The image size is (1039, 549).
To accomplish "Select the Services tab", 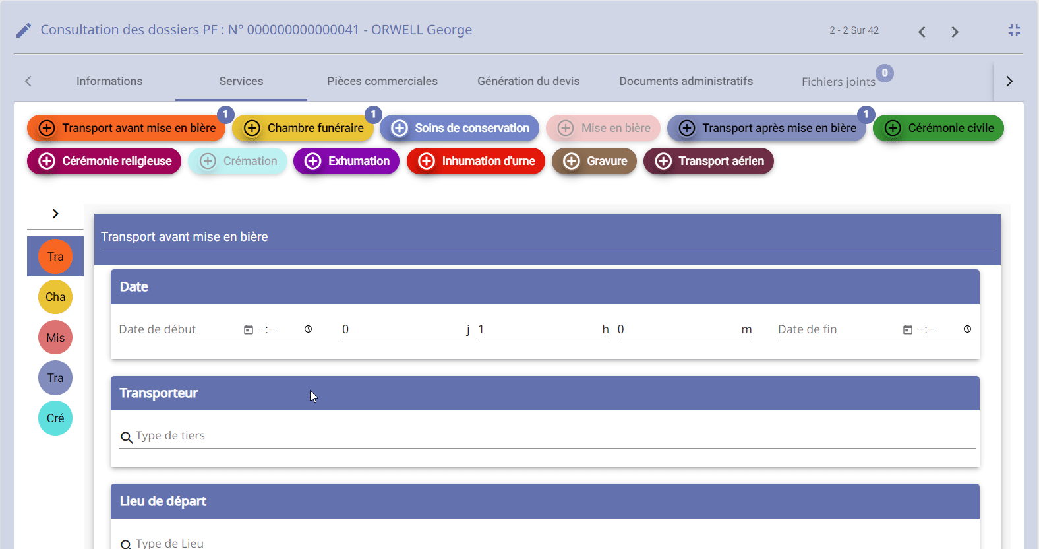I will point(241,81).
